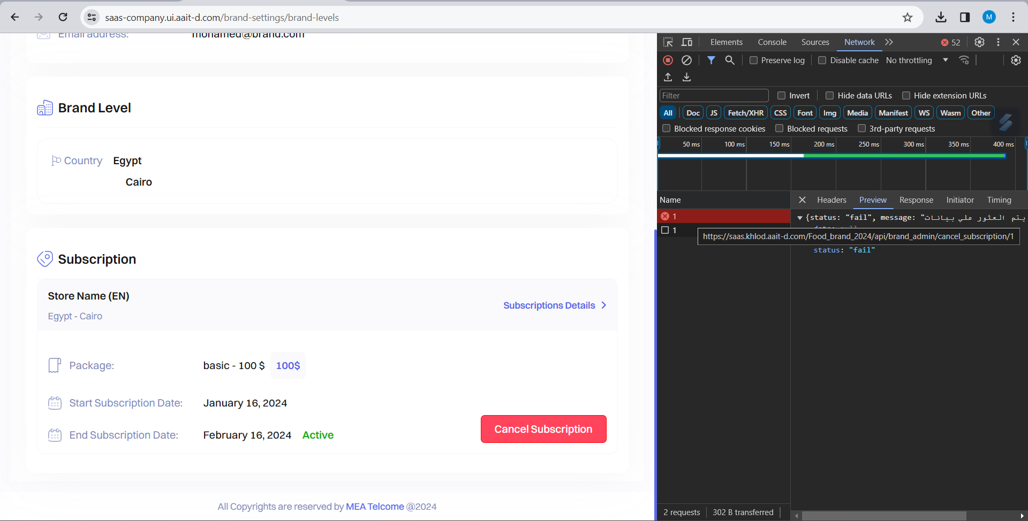Enable Preserve log checkbox
The image size is (1028, 521).
click(753, 60)
